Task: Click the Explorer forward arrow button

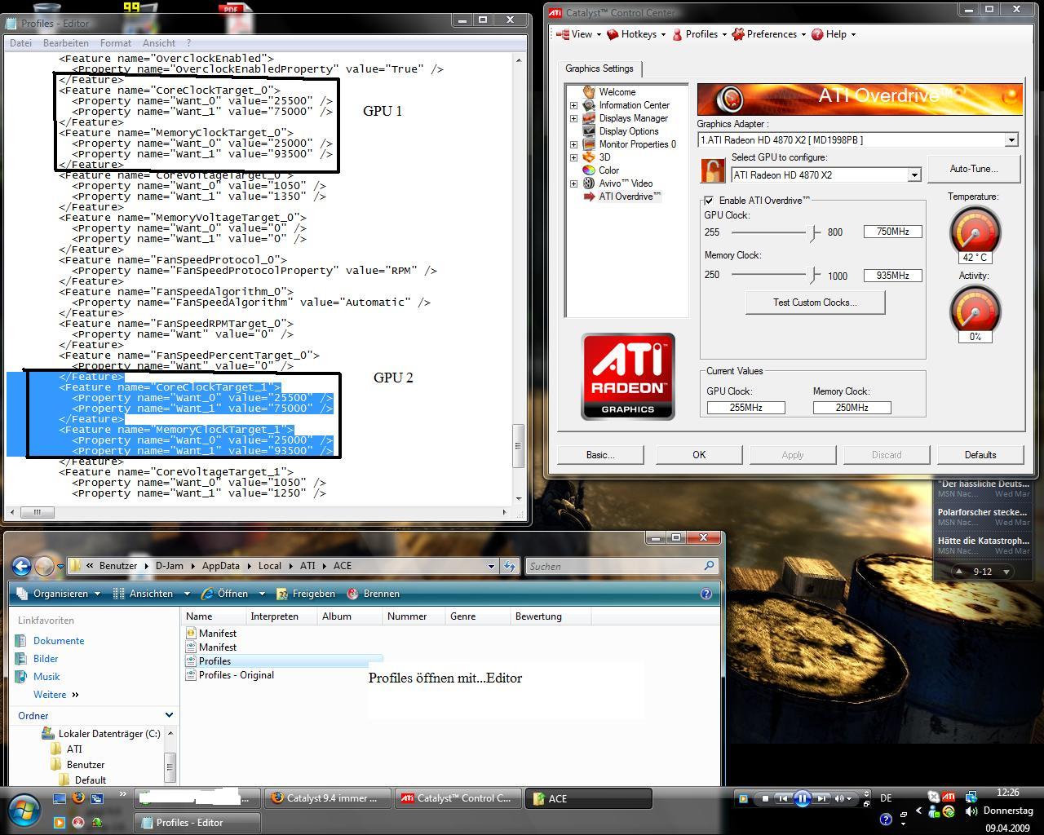Action: [x=44, y=566]
